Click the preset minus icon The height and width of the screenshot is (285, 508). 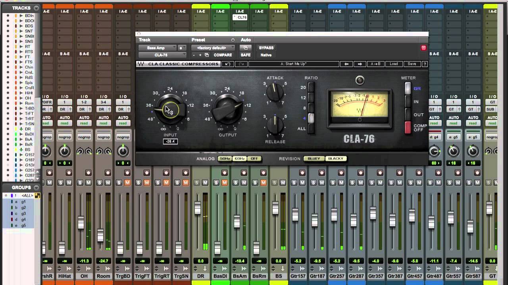194,55
